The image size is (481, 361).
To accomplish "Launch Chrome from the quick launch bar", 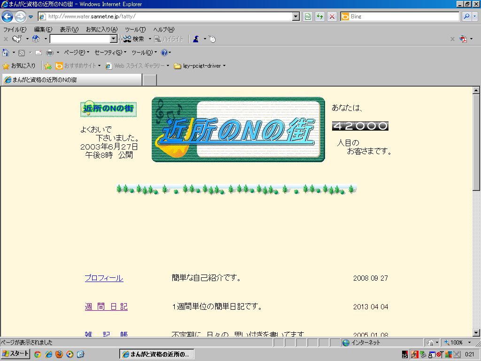I will [x=38, y=354].
